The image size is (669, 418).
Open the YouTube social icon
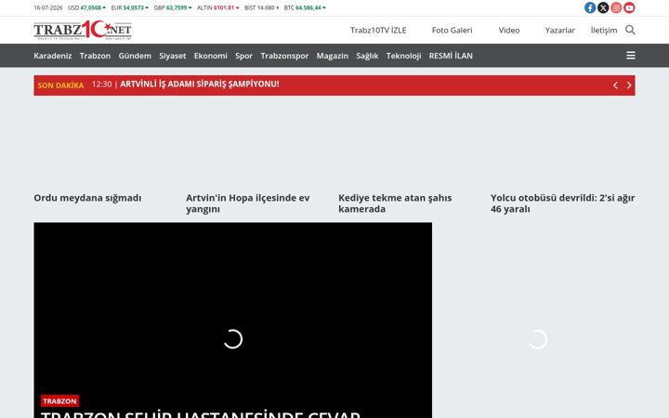(629, 7)
